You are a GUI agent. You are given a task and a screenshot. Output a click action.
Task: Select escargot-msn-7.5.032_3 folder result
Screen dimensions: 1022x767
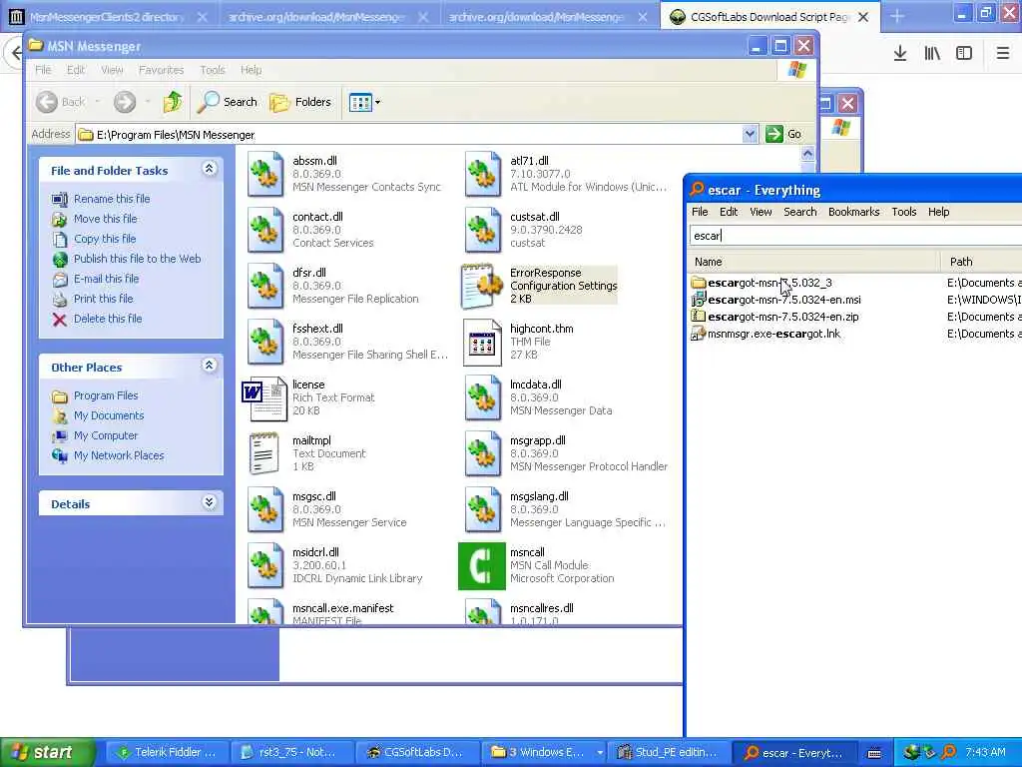pos(769,283)
